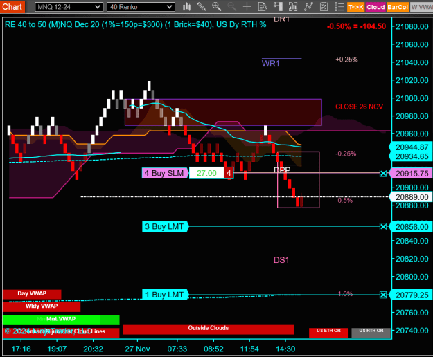
Task: Open the indicators icon
Action: 308,7
